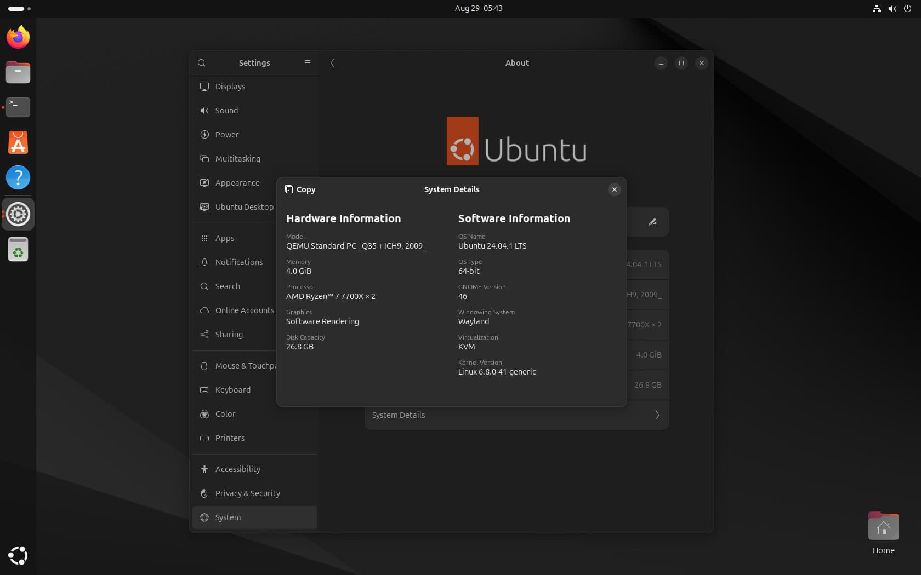Open the terminal from the dock
This screenshot has height=575, width=921.
(x=18, y=107)
